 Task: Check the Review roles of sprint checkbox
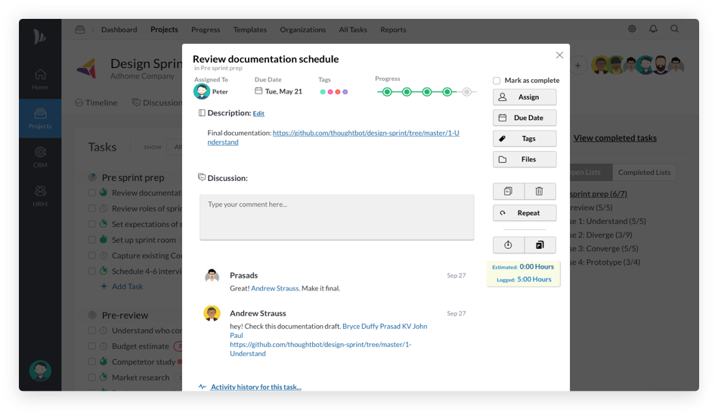point(91,208)
